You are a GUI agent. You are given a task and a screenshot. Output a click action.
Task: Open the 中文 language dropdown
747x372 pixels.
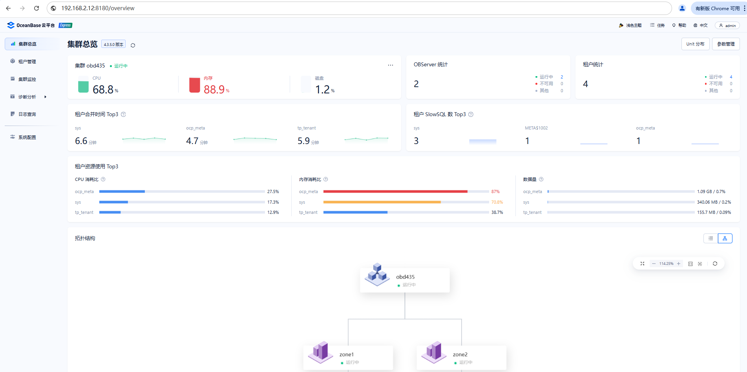(701, 26)
